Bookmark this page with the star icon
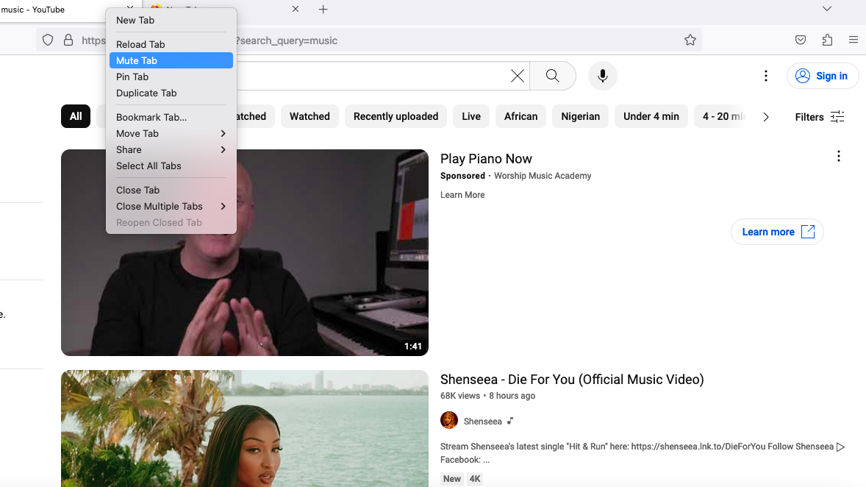 [690, 40]
